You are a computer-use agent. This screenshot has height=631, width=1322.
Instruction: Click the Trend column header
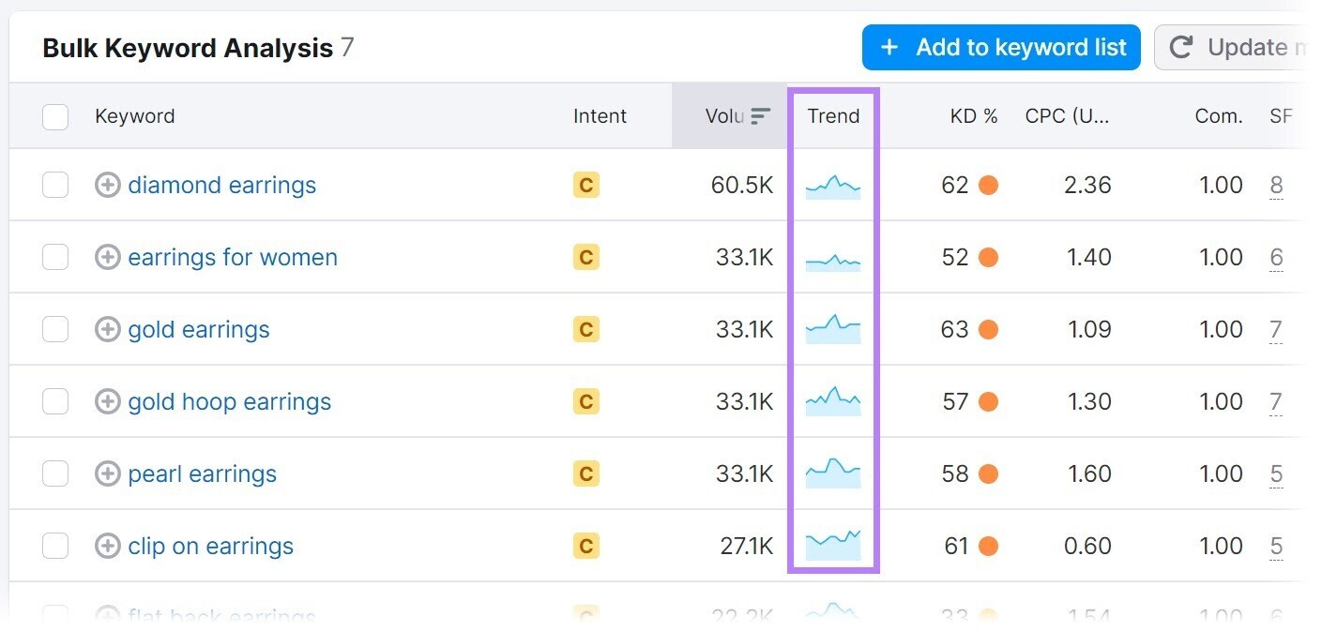point(833,115)
